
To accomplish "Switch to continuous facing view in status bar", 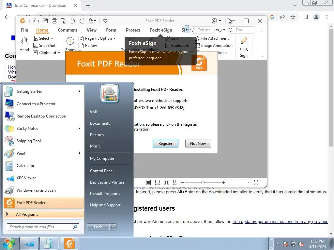I will [175, 182].
